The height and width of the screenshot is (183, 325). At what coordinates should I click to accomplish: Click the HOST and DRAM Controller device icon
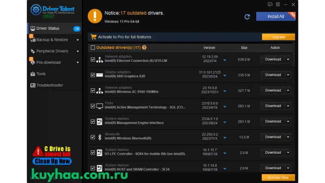(x=99, y=168)
